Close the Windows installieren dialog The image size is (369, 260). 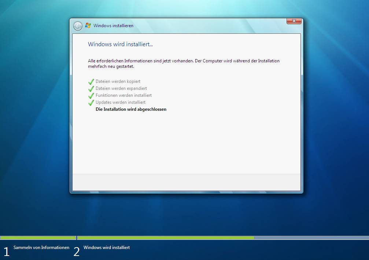[294, 21]
